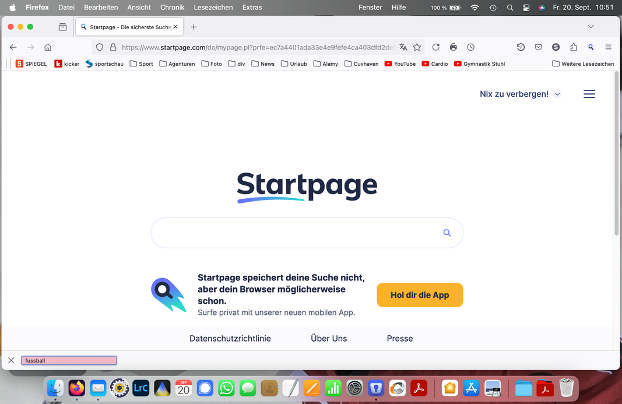Open the Urlaub bookmarks folder
This screenshot has width=622, height=404.
tap(294, 64)
